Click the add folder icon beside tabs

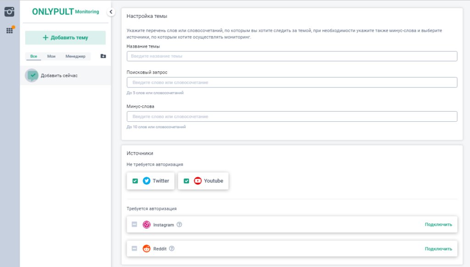pyautogui.click(x=103, y=56)
